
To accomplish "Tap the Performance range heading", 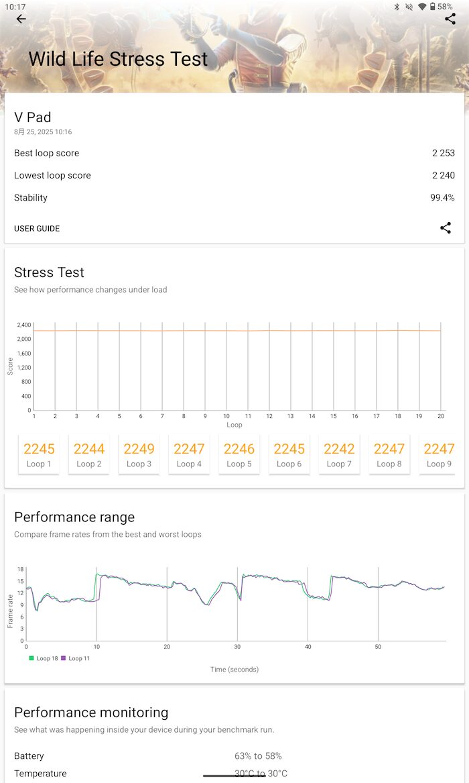I will pos(74,517).
